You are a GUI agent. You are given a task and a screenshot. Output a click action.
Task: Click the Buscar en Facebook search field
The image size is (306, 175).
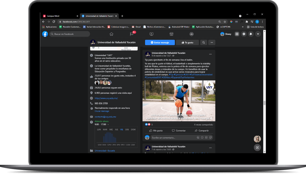coord(69,34)
